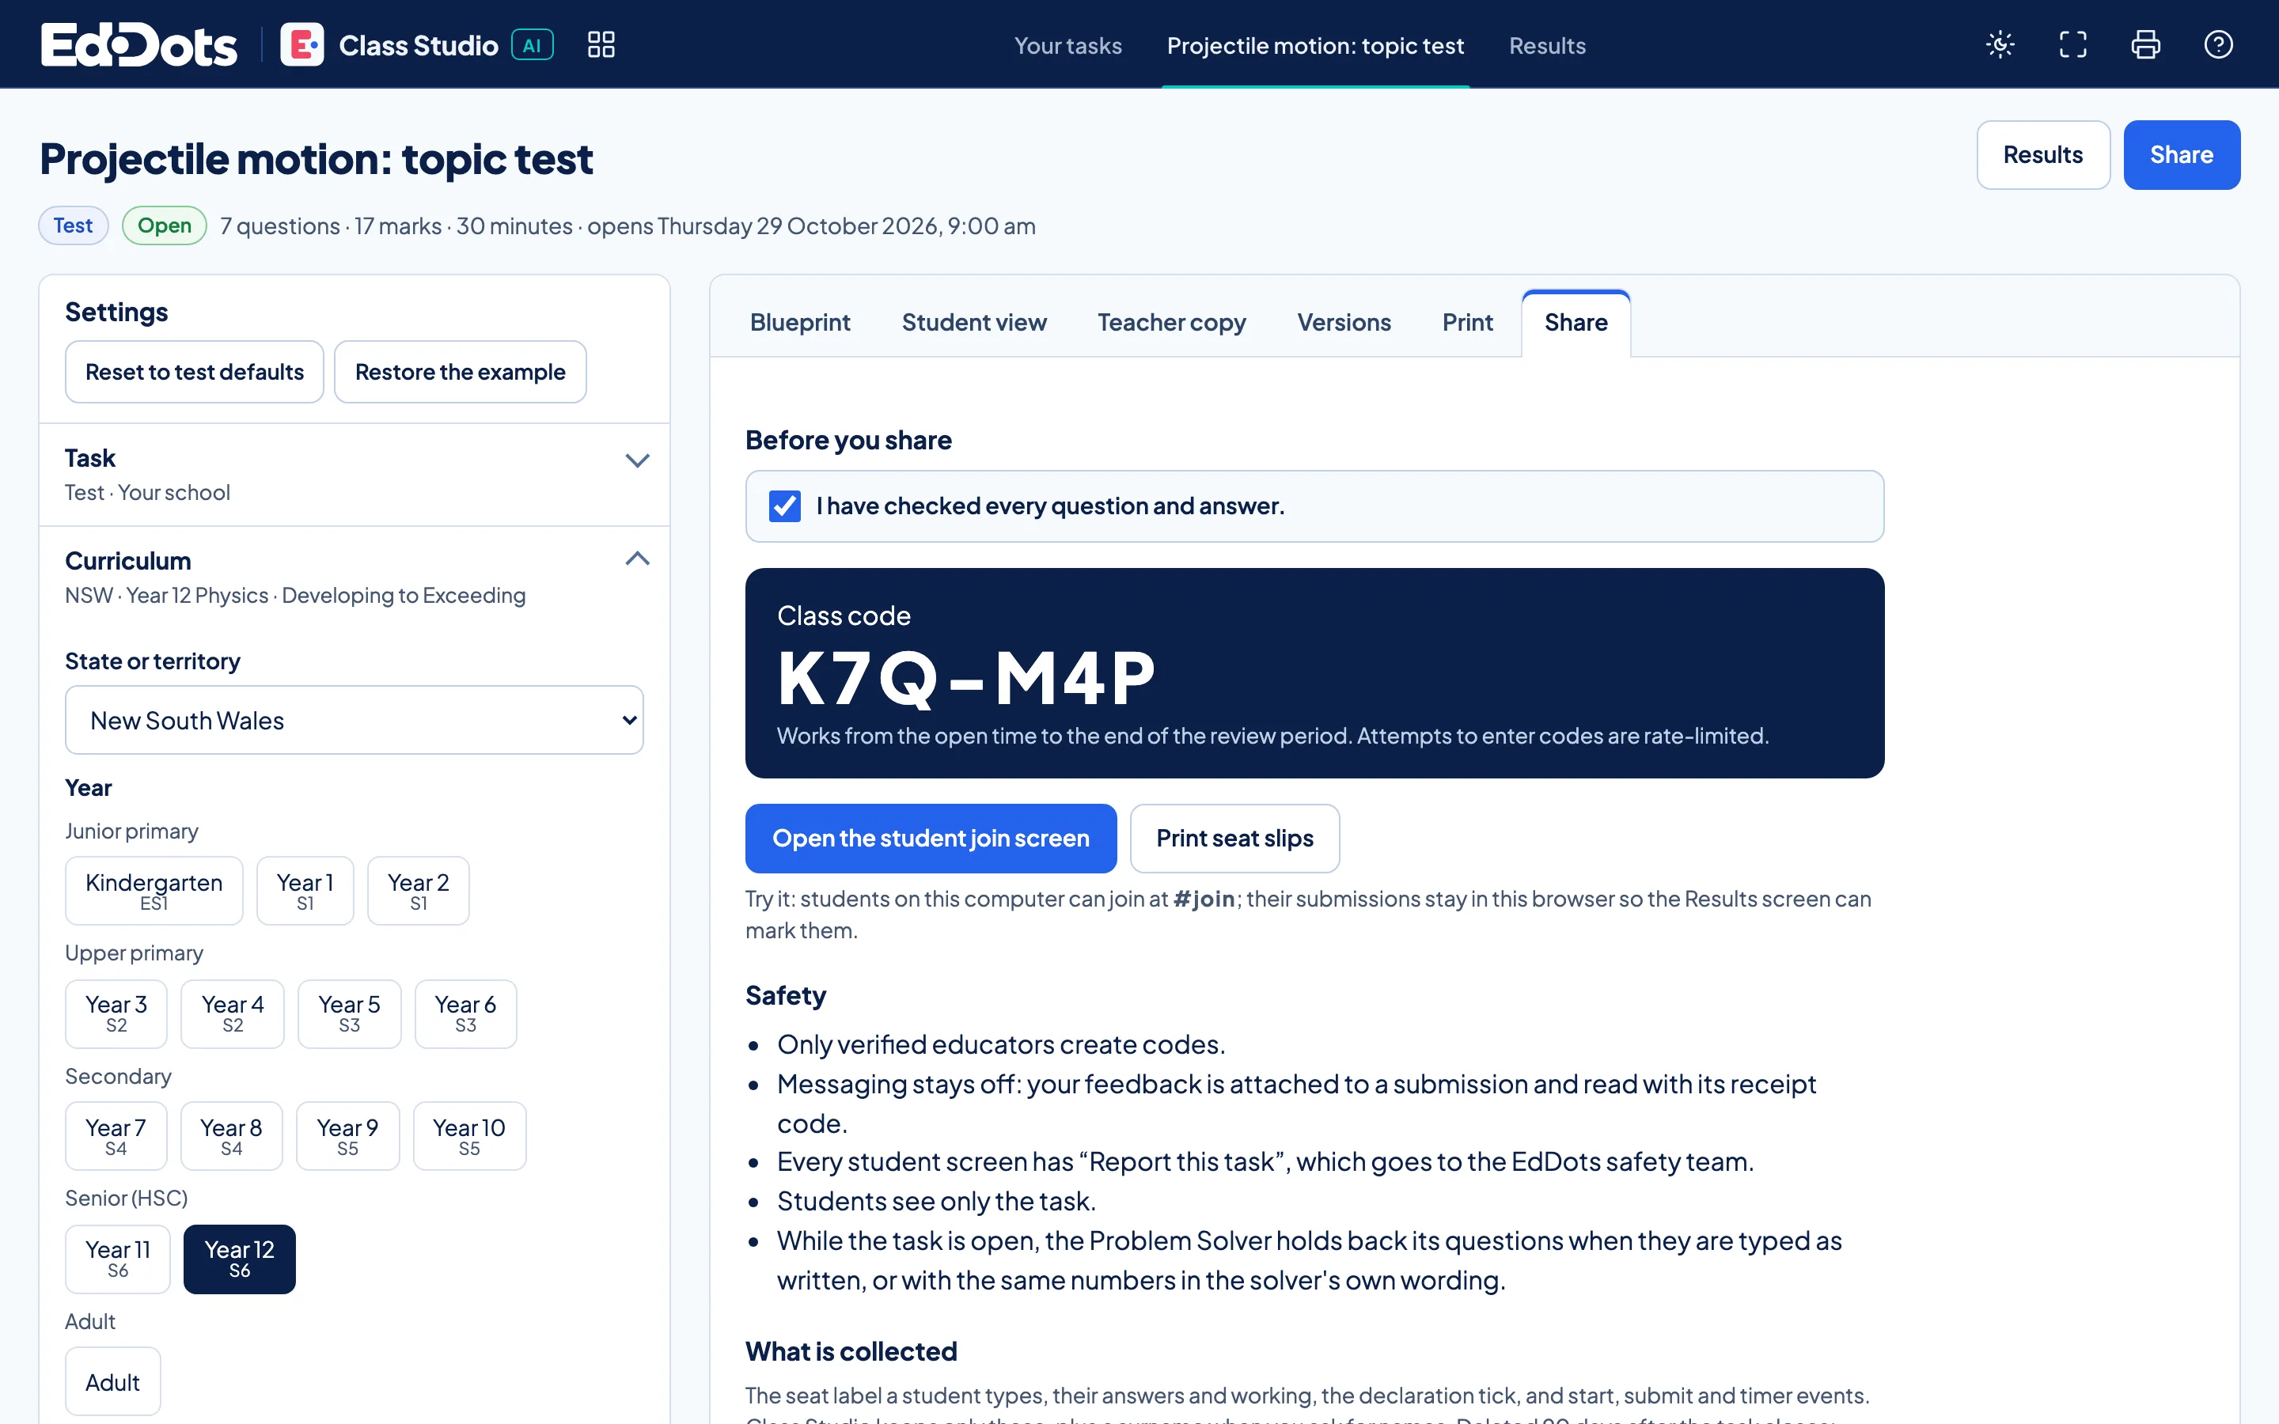Image resolution: width=2279 pixels, height=1424 pixels.
Task: Click the Test type badge
Action: (74, 225)
